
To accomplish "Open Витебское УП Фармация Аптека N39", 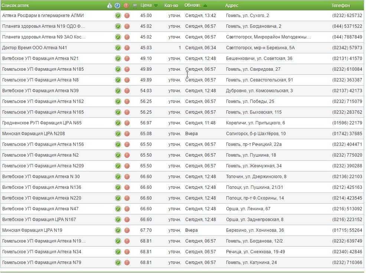I will [40, 91].
